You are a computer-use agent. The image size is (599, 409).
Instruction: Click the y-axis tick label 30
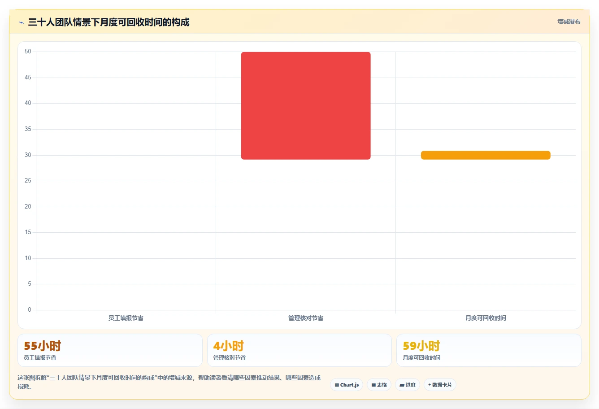tap(28, 155)
